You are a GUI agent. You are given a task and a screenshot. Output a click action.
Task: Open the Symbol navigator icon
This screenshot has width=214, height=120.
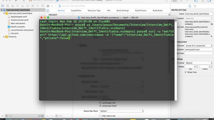click(13, 6)
